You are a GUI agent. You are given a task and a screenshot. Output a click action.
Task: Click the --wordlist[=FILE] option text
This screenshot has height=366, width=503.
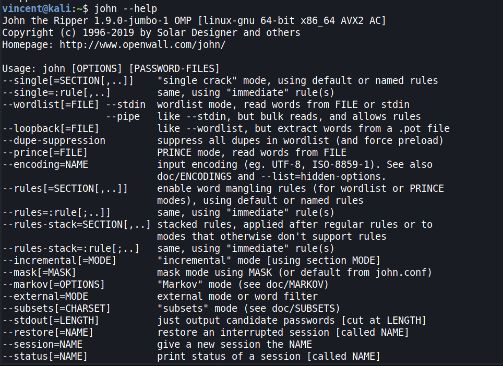coord(51,104)
